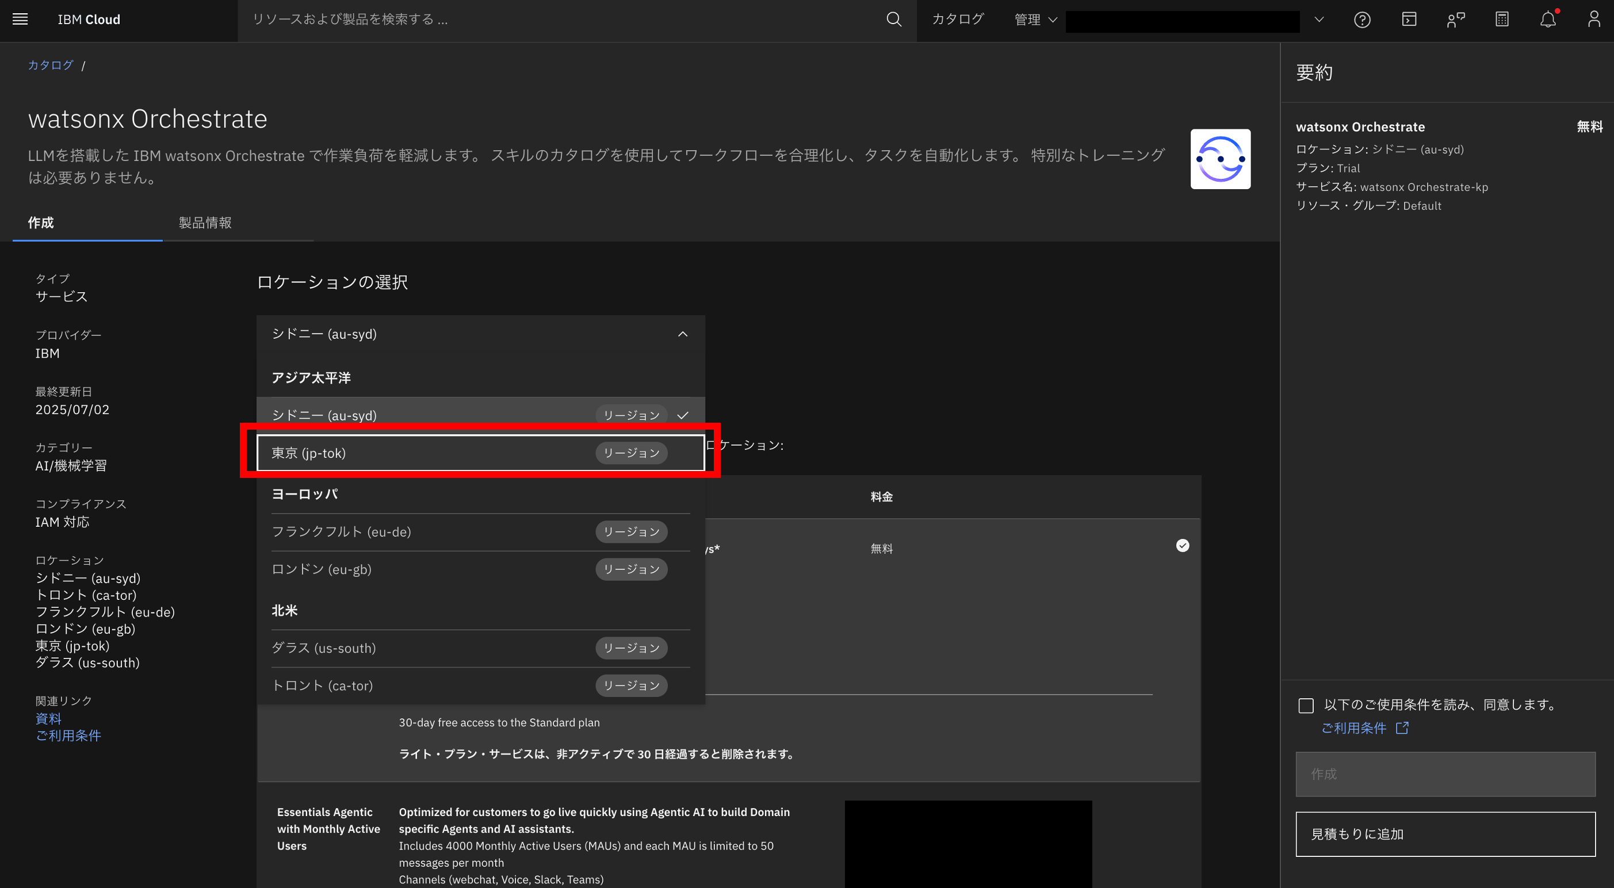This screenshot has width=1614, height=888.
Task: Click the search magnifier icon
Action: pyautogui.click(x=893, y=20)
